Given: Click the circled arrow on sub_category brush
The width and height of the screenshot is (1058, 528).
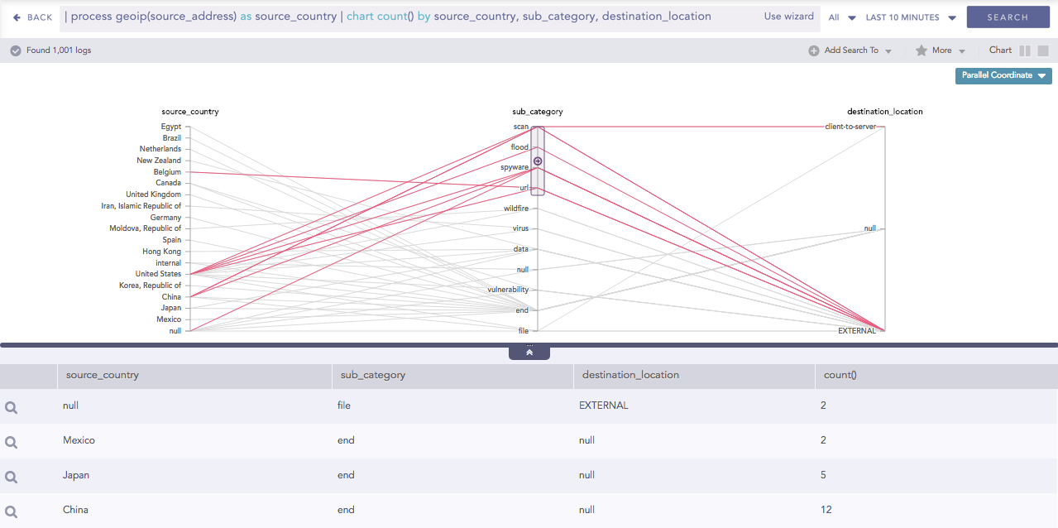Looking at the screenshot, I should click(x=538, y=161).
